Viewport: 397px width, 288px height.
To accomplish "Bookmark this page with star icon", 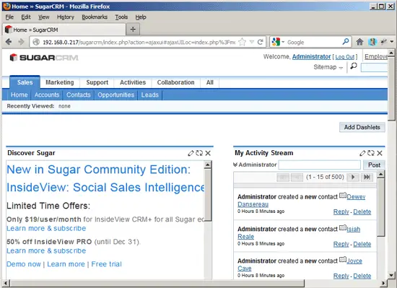I will point(243,42).
